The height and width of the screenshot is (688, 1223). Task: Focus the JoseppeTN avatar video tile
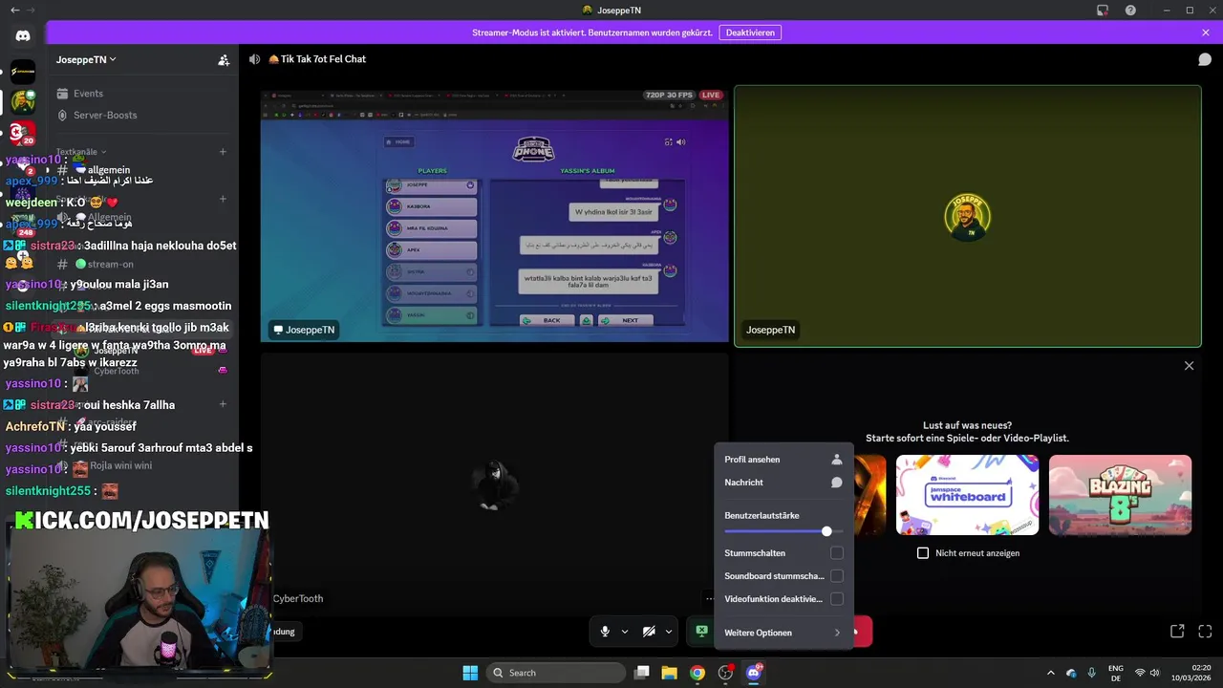click(x=968, y=216)
